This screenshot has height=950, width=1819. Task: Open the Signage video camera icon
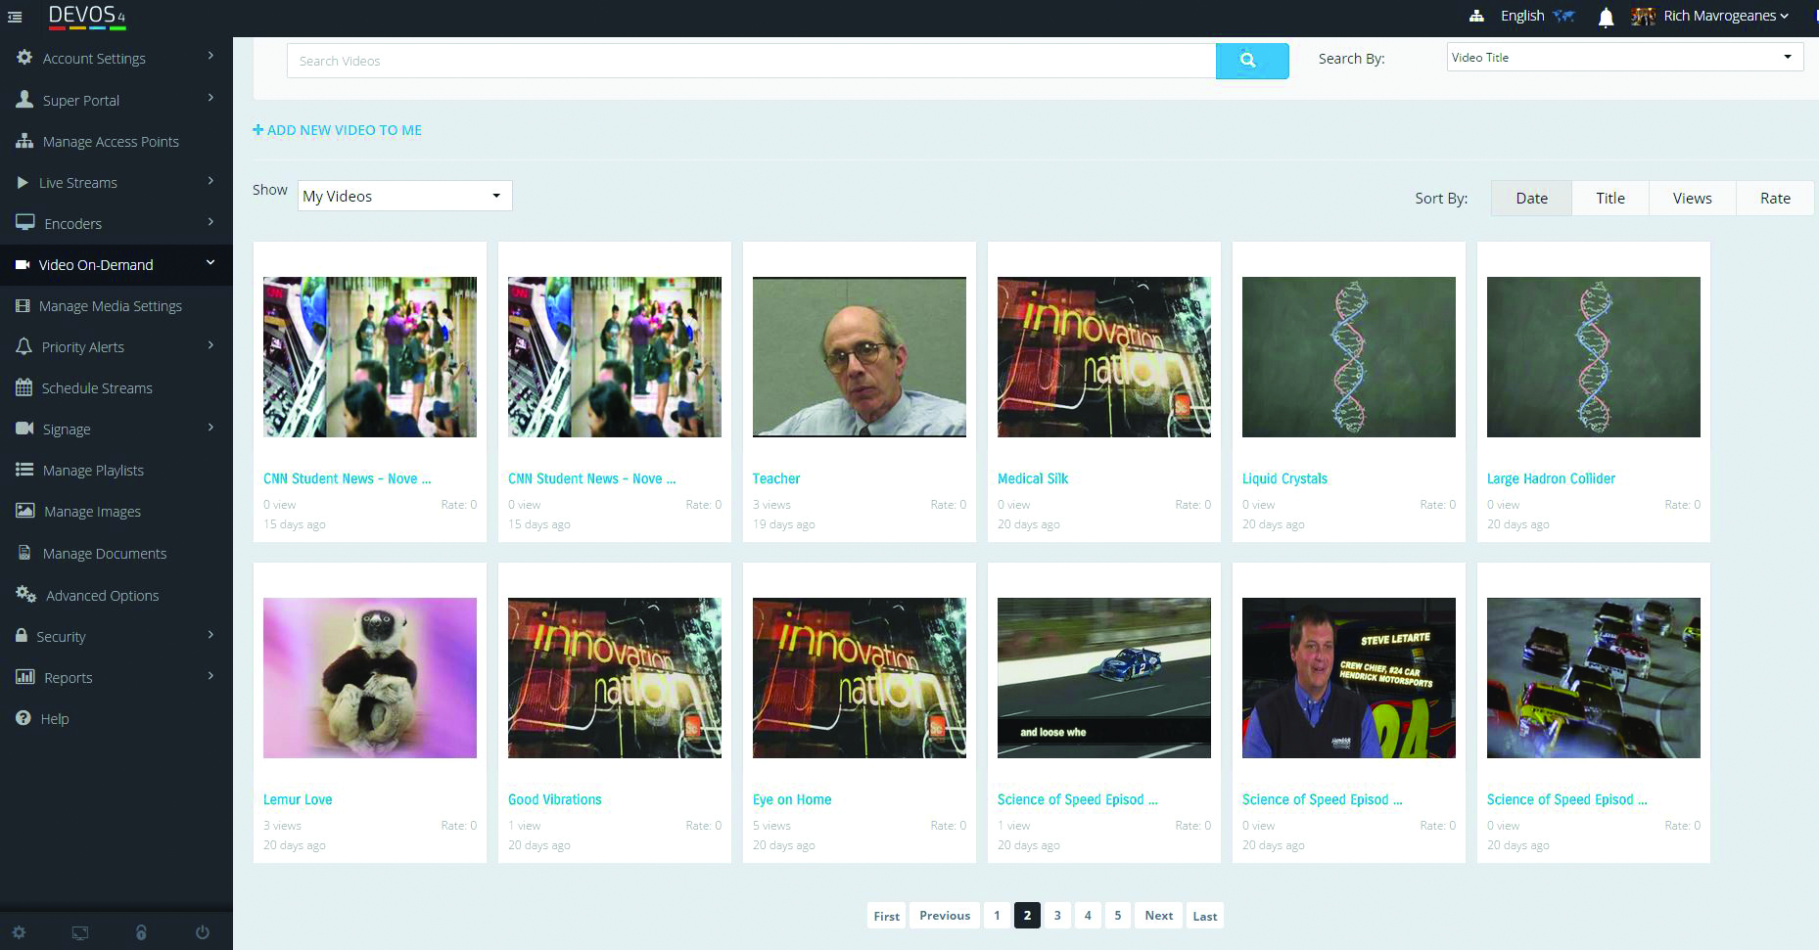23,429
